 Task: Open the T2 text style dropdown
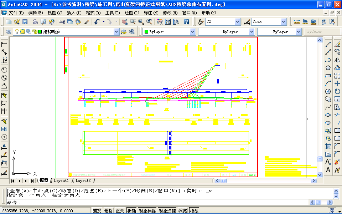(x=237, y=22)
